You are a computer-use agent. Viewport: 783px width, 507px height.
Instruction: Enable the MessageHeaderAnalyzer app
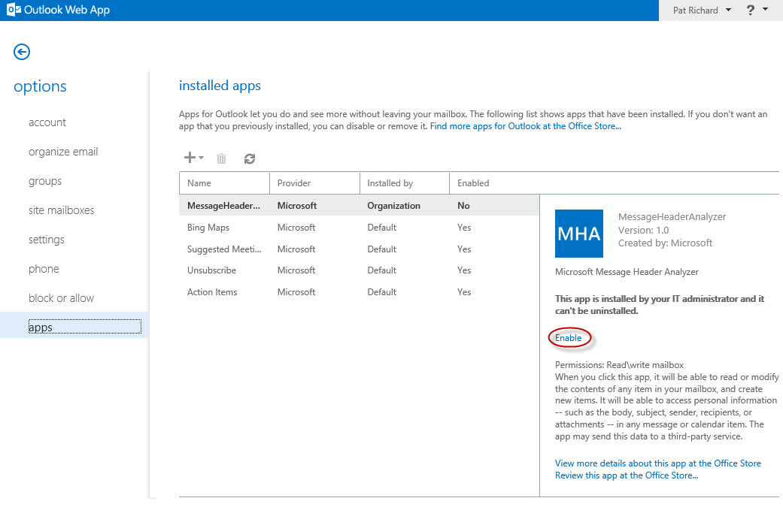point(569,338)
